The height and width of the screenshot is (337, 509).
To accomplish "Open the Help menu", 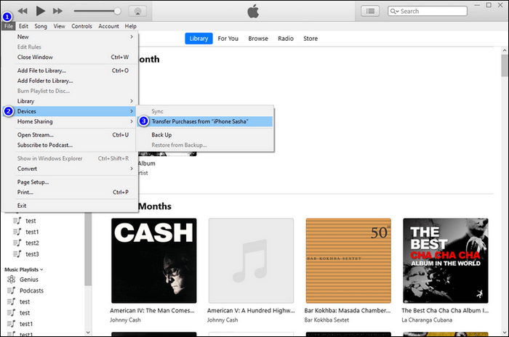I will coord(130,26).
